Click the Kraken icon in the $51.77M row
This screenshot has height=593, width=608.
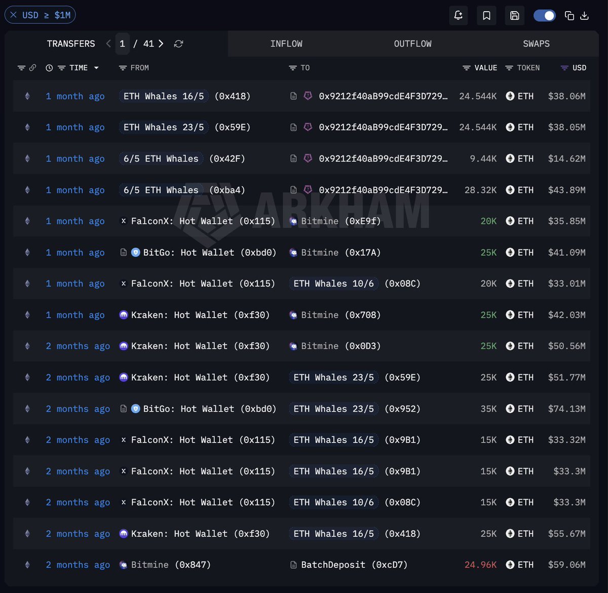[x=123, y=377]
